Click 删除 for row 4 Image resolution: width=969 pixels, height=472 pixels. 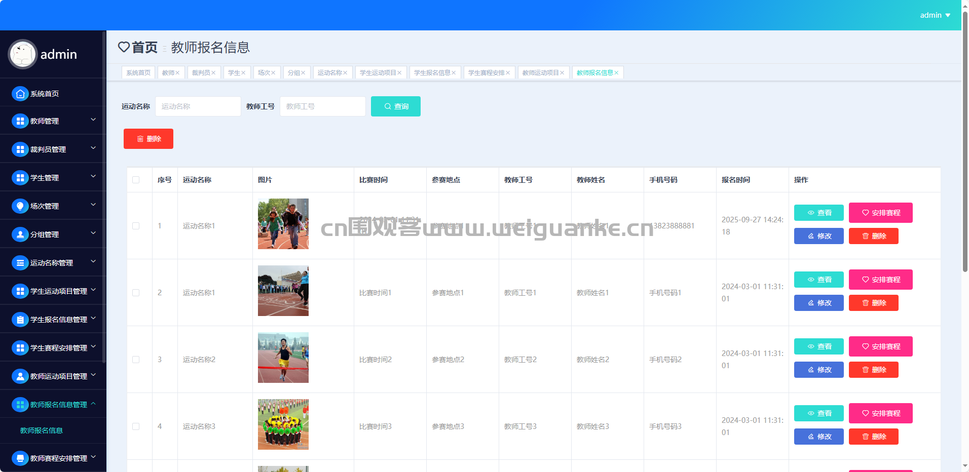point(874,437)
